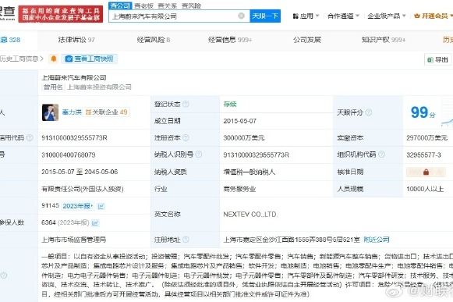Open the 法律诉讼 97 tab
Image resolution: width=453 pixels, height=302 pixels.
(76, 40)
